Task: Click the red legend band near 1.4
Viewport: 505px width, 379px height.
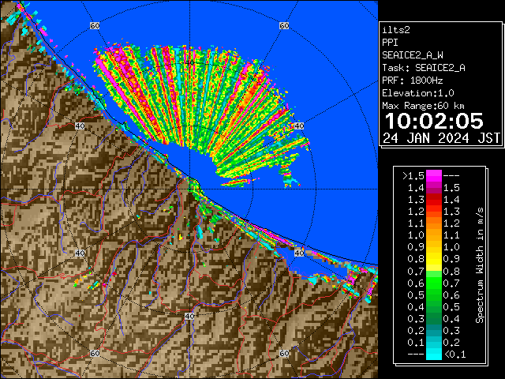Action: pos(433,199)
